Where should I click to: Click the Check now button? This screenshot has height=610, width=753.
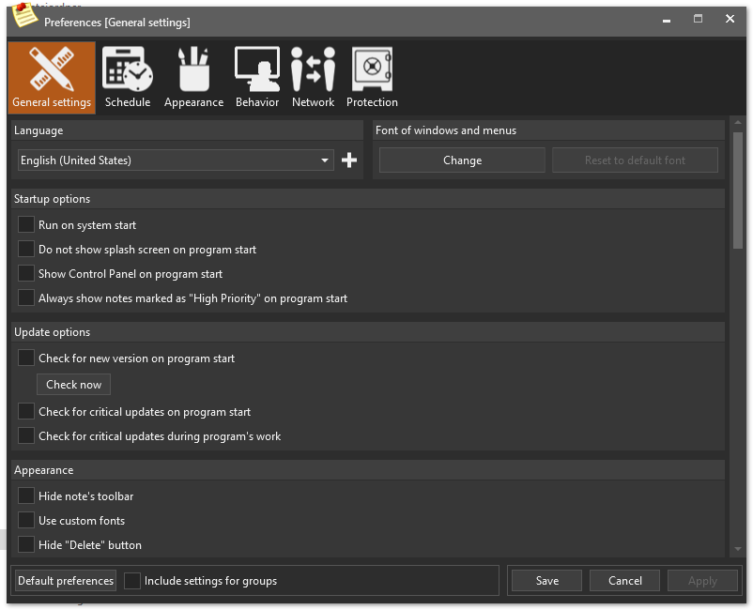tap(73, 385)
